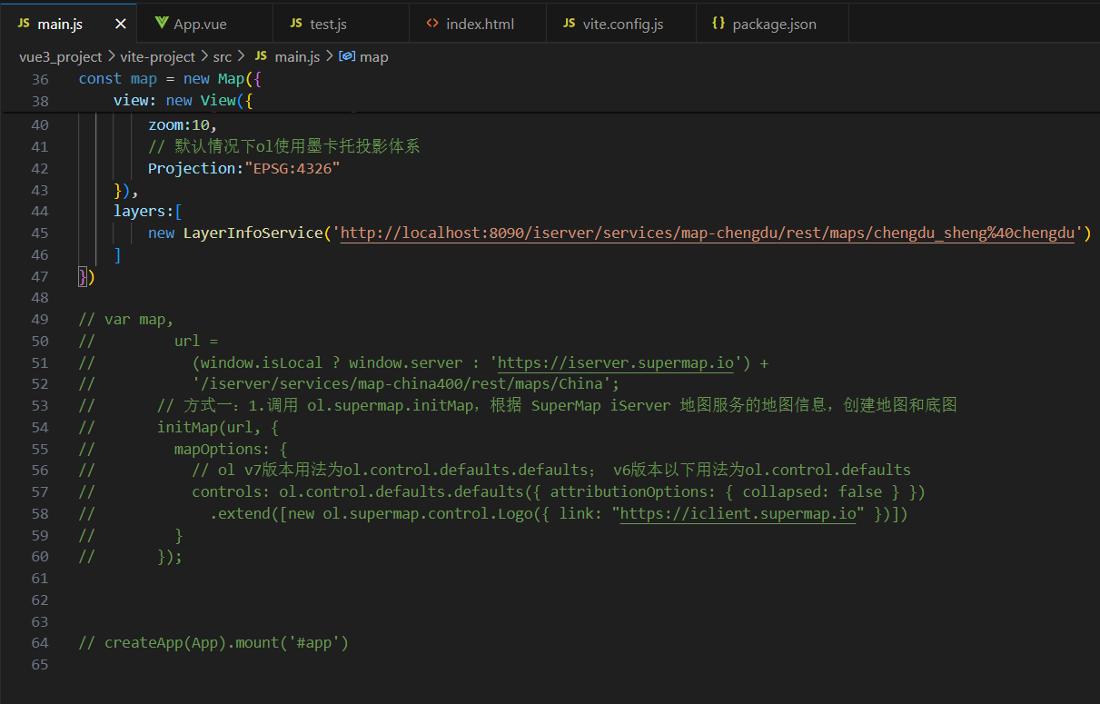Click on LayerInfoService in line 45
The image size is (1100, 704).
(x=253, y=233)
